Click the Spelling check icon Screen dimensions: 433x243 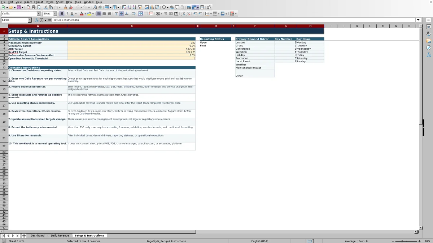100,7
